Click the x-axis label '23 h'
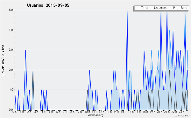 tap(181, 112)
